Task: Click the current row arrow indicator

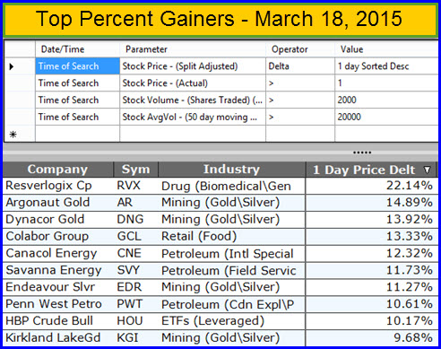Action: 12,66
